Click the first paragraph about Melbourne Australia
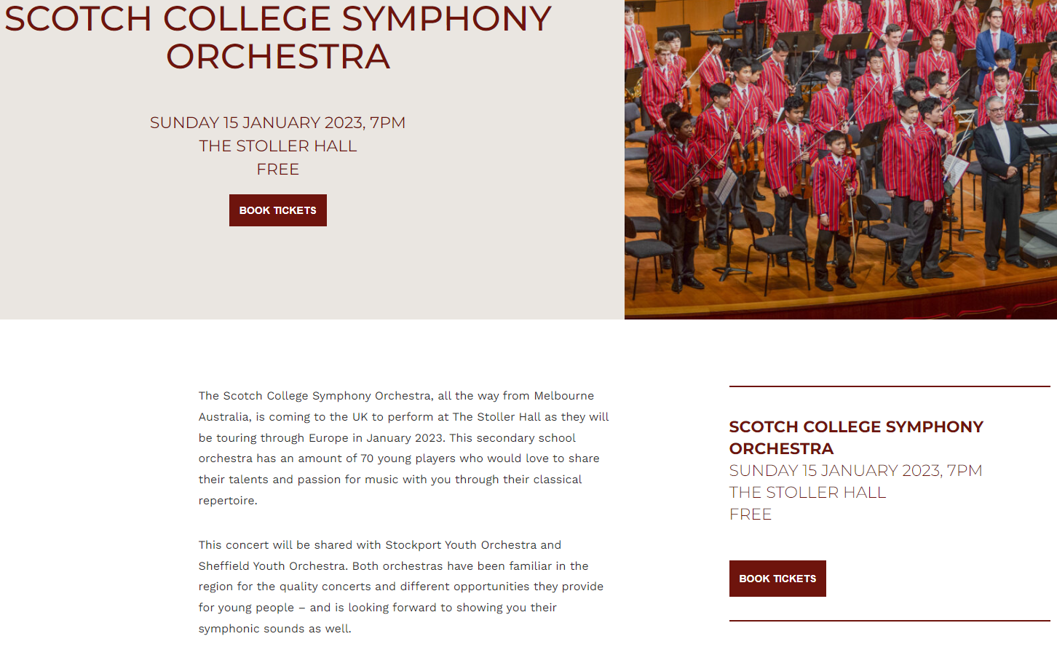The height and width of the screenshot is (671, 1057). point(404,448)
